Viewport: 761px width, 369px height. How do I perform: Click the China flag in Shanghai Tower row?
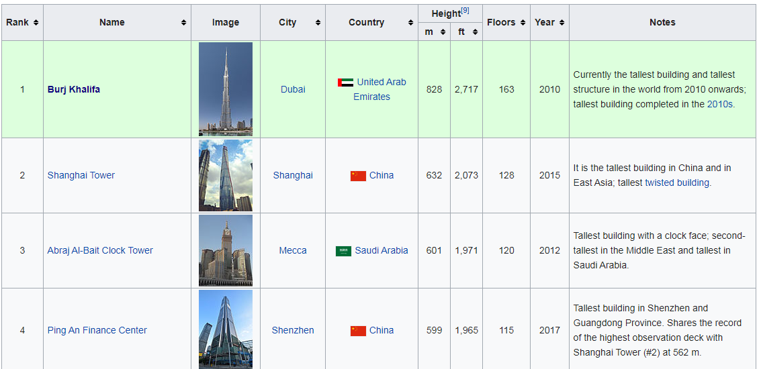pos(358,176)
